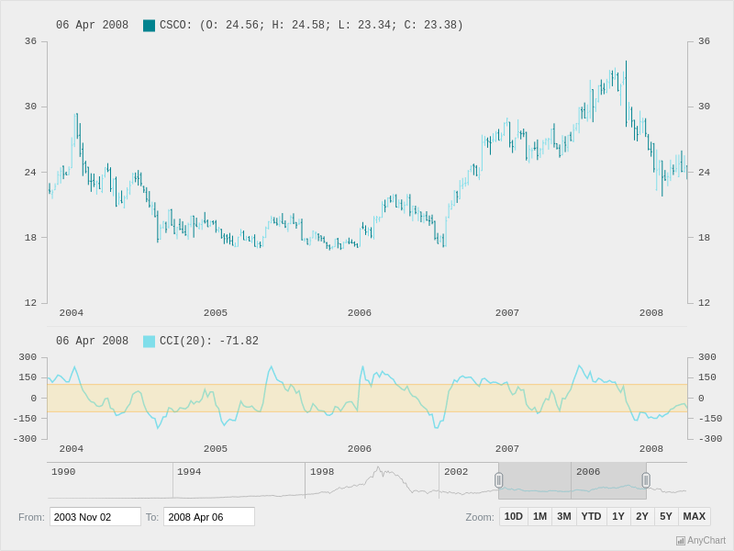This screenshot has height=551, width=734.
Task: Focus the From date field
Action: 95,517
